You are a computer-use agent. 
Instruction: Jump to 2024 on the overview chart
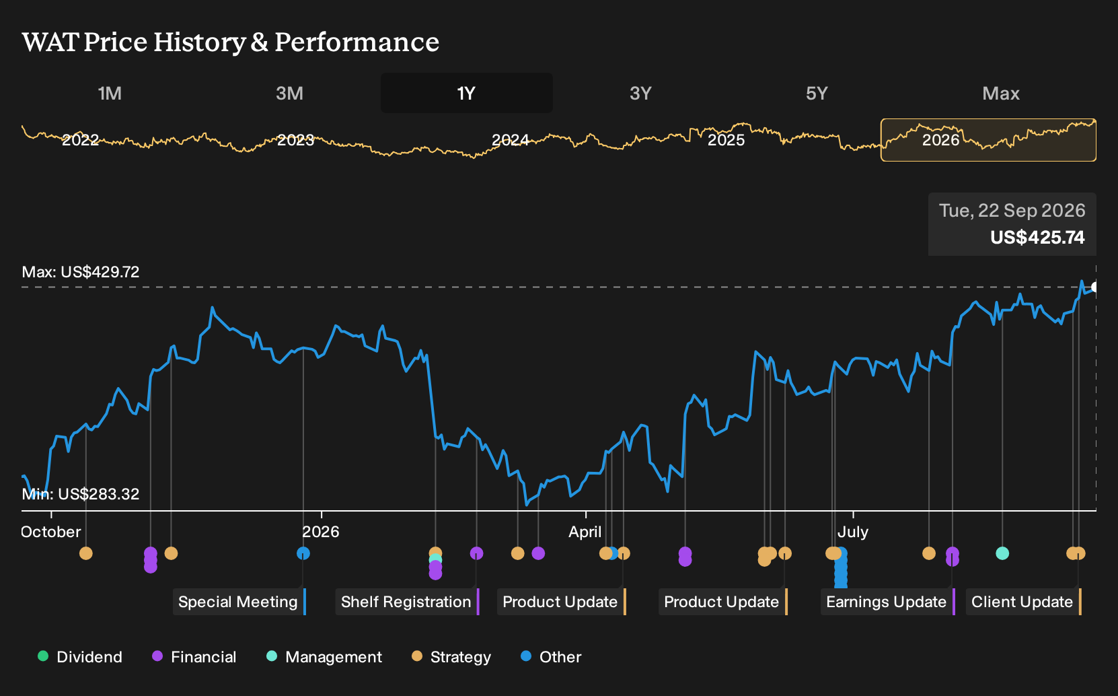(510, 140)
